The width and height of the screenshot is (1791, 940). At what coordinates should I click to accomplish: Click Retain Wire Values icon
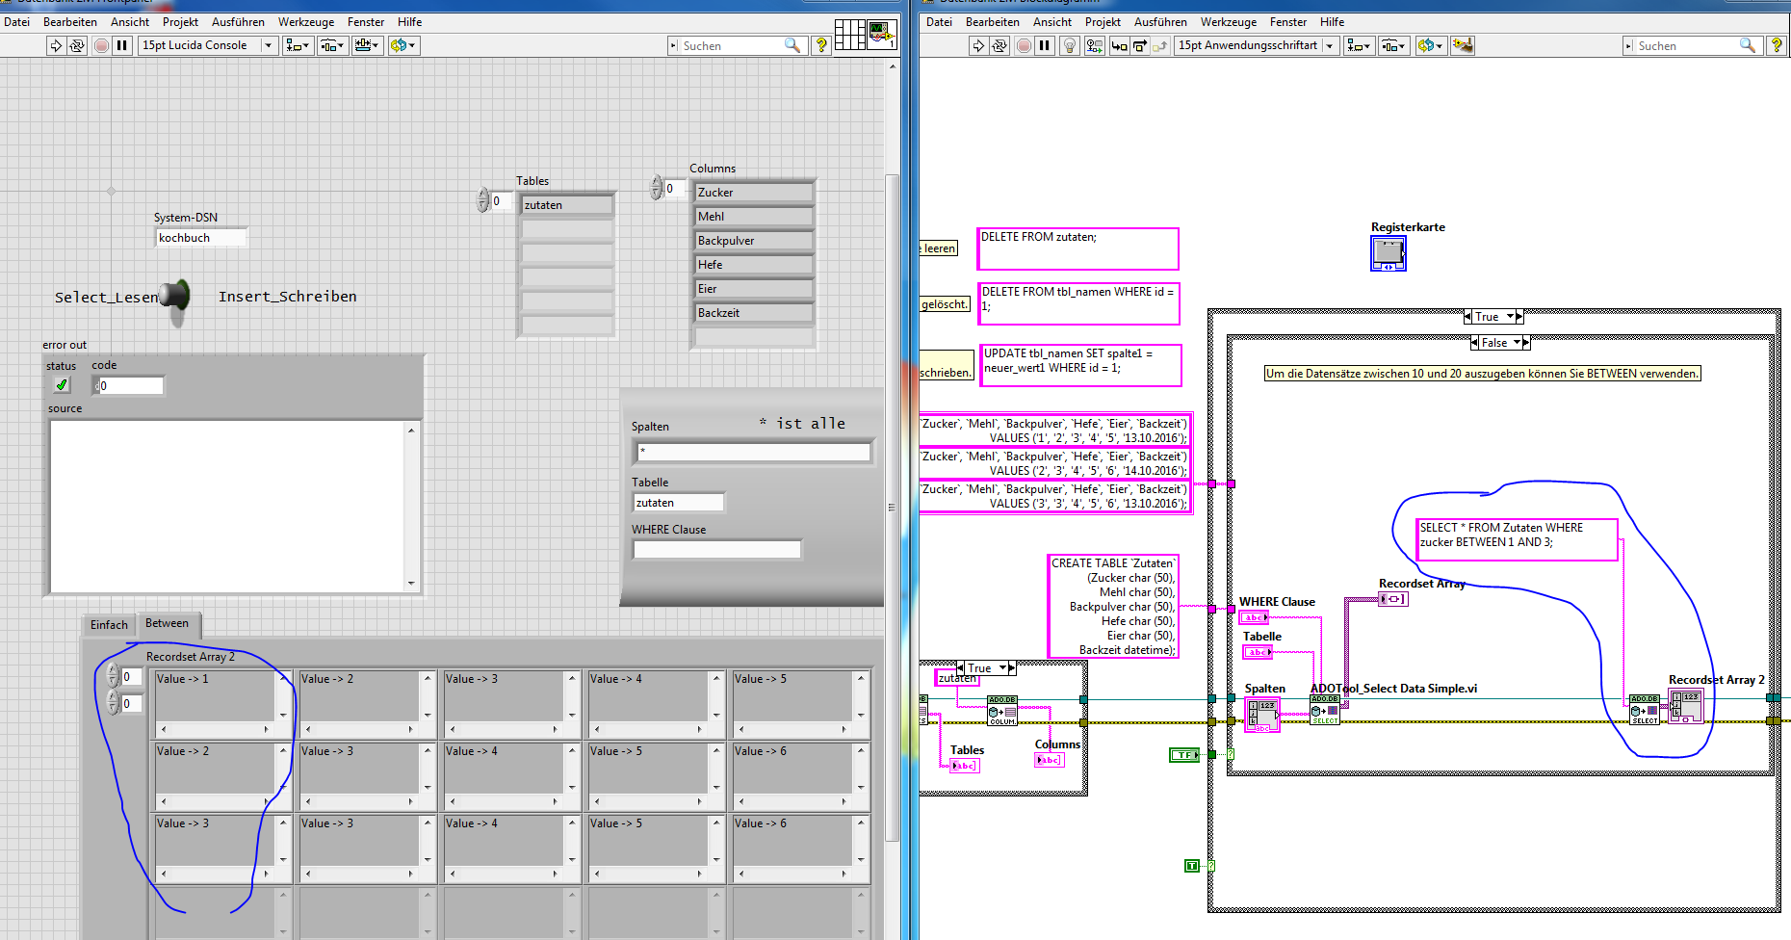pos(1094,45)
